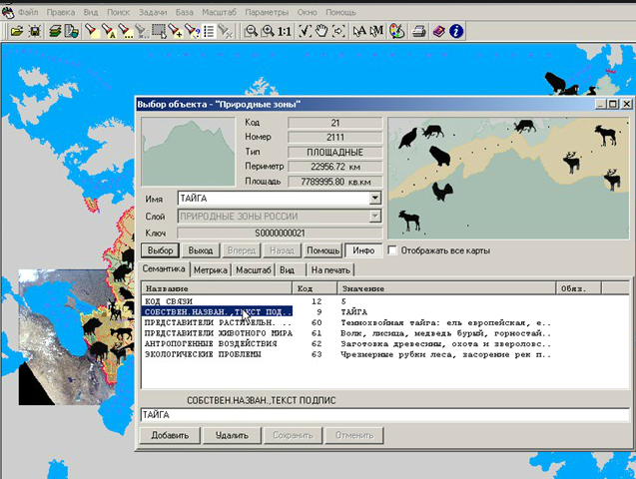Click the book help icon

(x=439, y=32)
